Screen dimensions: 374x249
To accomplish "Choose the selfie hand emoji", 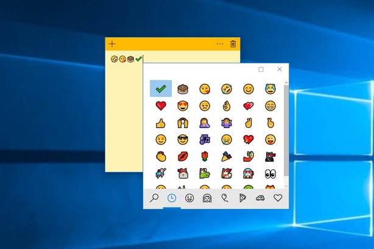I will (x=249, y=156).
